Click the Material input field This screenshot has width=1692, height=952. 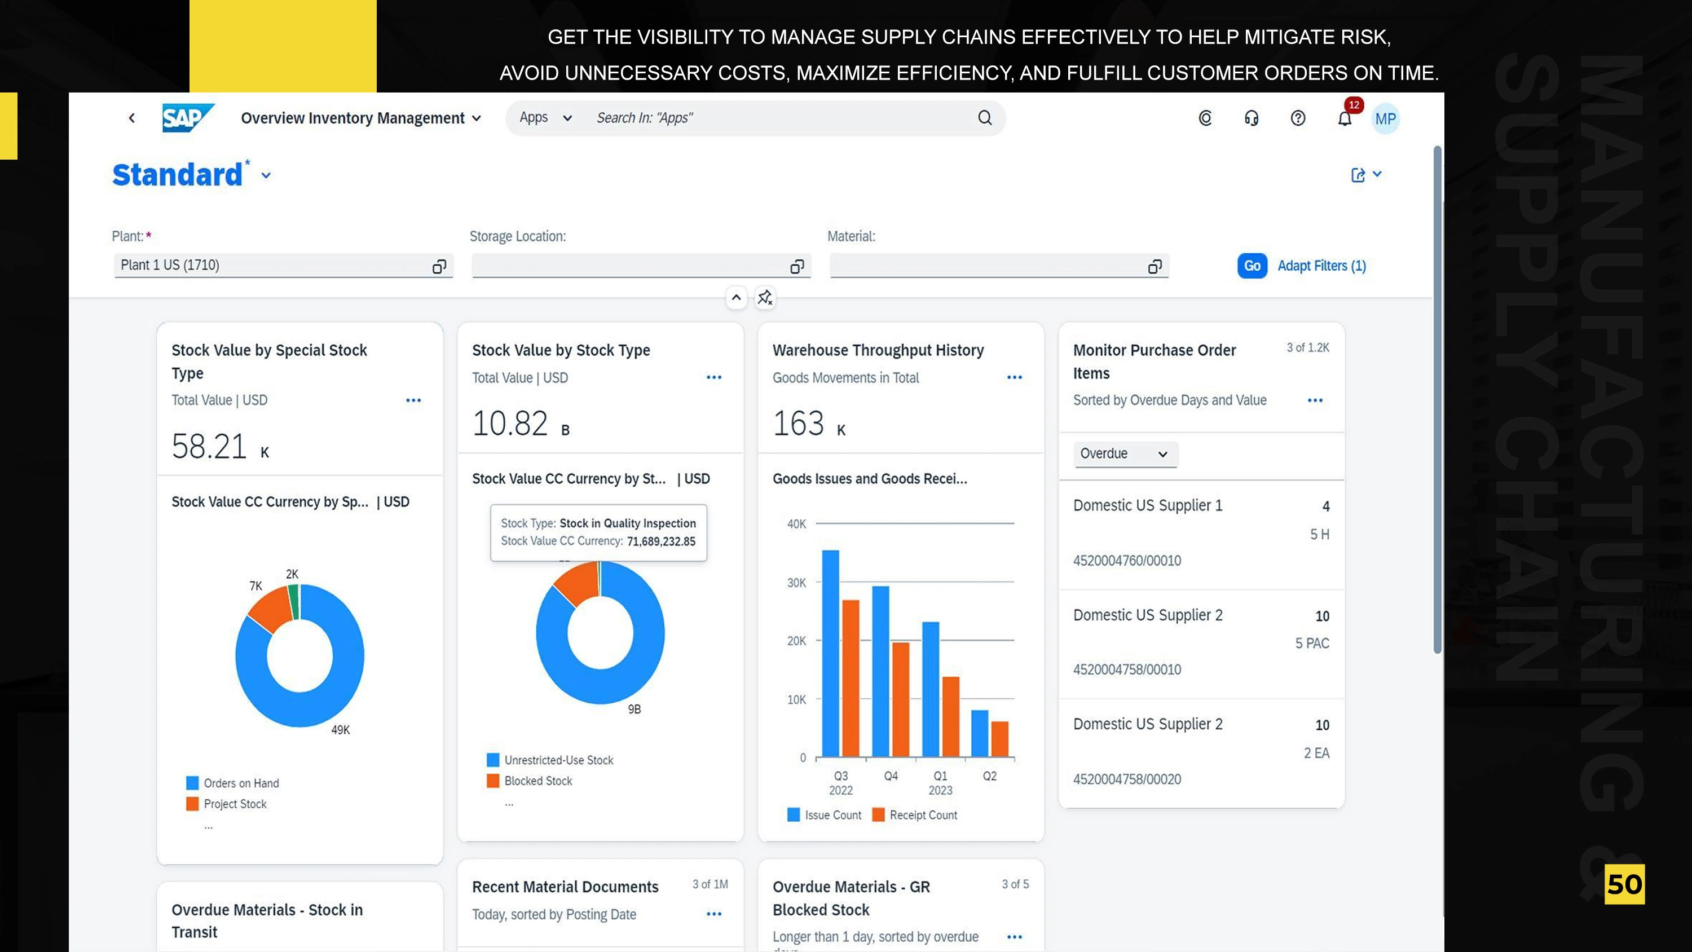pos(985,266)
